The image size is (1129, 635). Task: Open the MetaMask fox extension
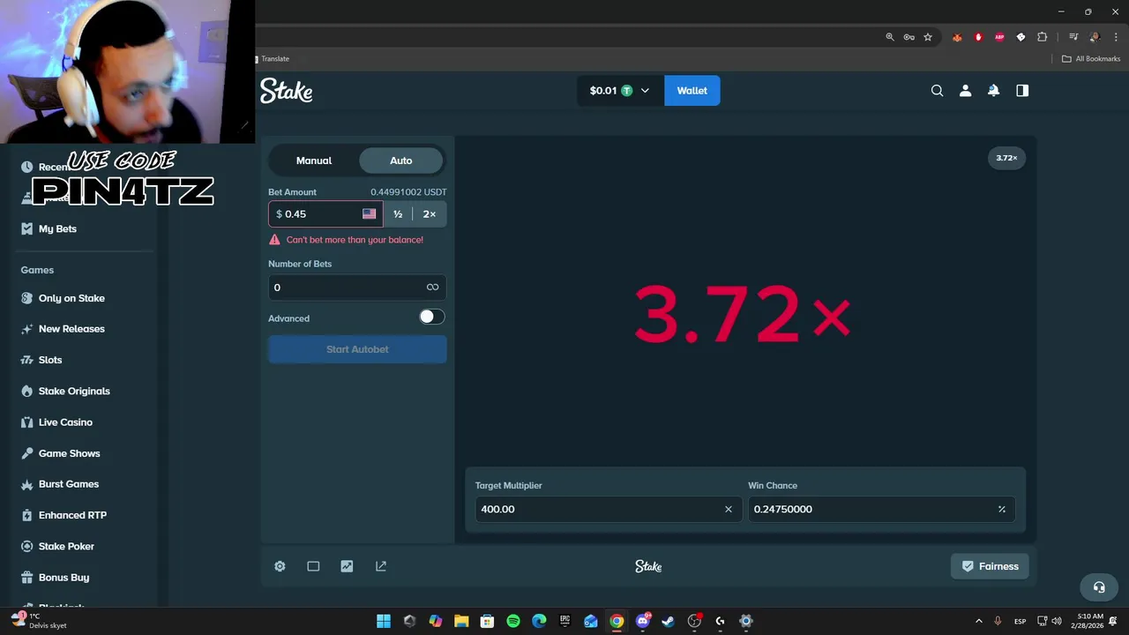coord(957,37)
